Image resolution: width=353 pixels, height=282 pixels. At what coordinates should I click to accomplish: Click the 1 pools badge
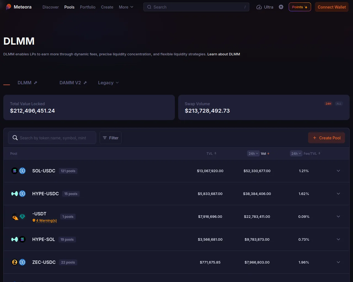pos(68,216)
